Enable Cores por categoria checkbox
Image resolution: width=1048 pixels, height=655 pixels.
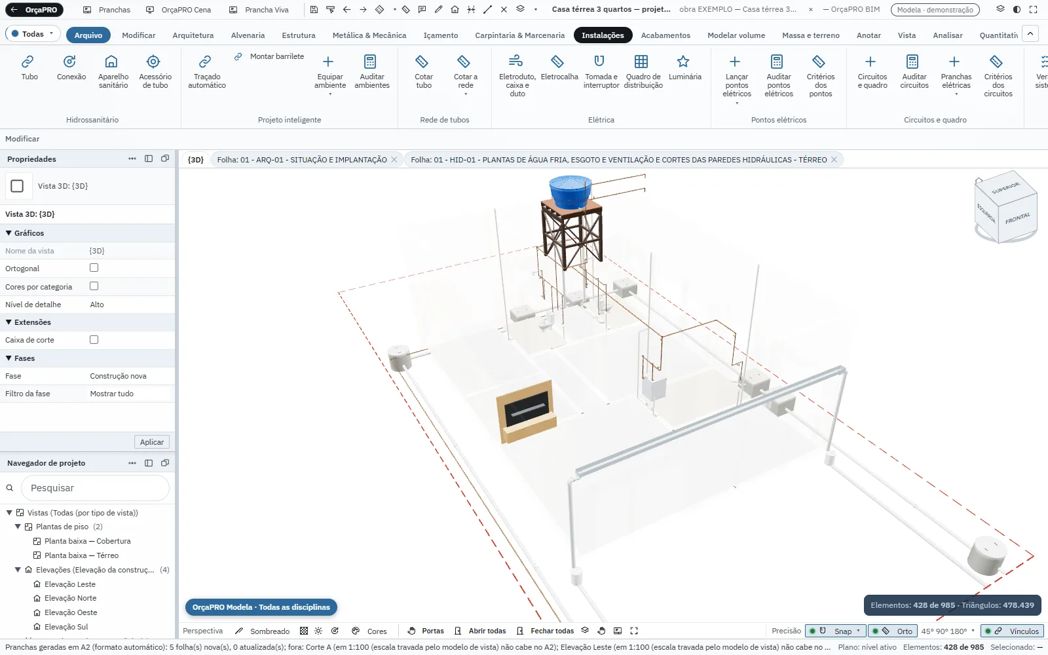tap(94, 286)
